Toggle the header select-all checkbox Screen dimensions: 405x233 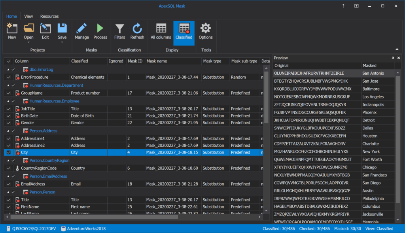[8, 61]
